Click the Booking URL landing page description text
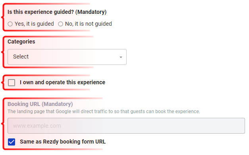 [104, 112]
